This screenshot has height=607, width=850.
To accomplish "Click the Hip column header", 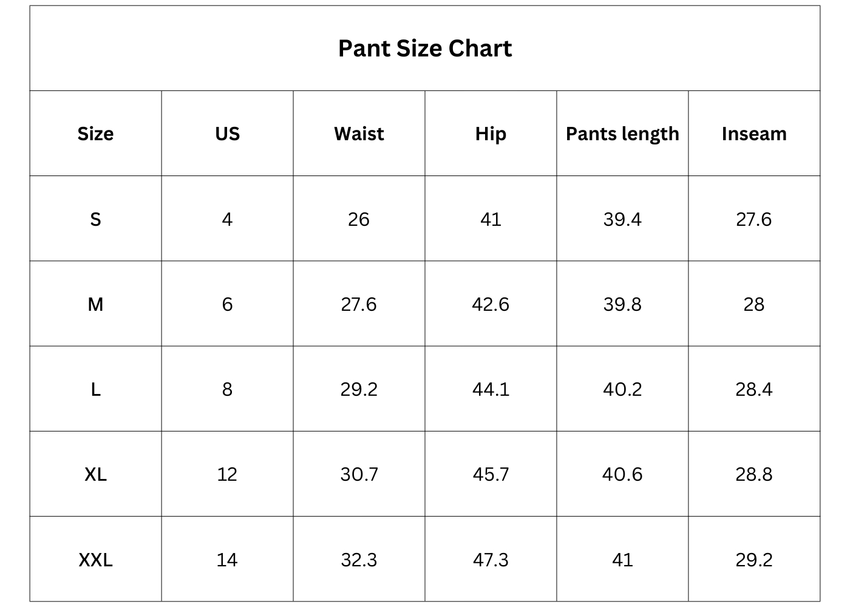I will (x=491, y=134).
